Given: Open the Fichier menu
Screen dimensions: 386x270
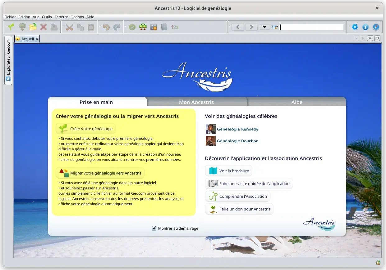Looking at the screenshot, I should point(10,17).
